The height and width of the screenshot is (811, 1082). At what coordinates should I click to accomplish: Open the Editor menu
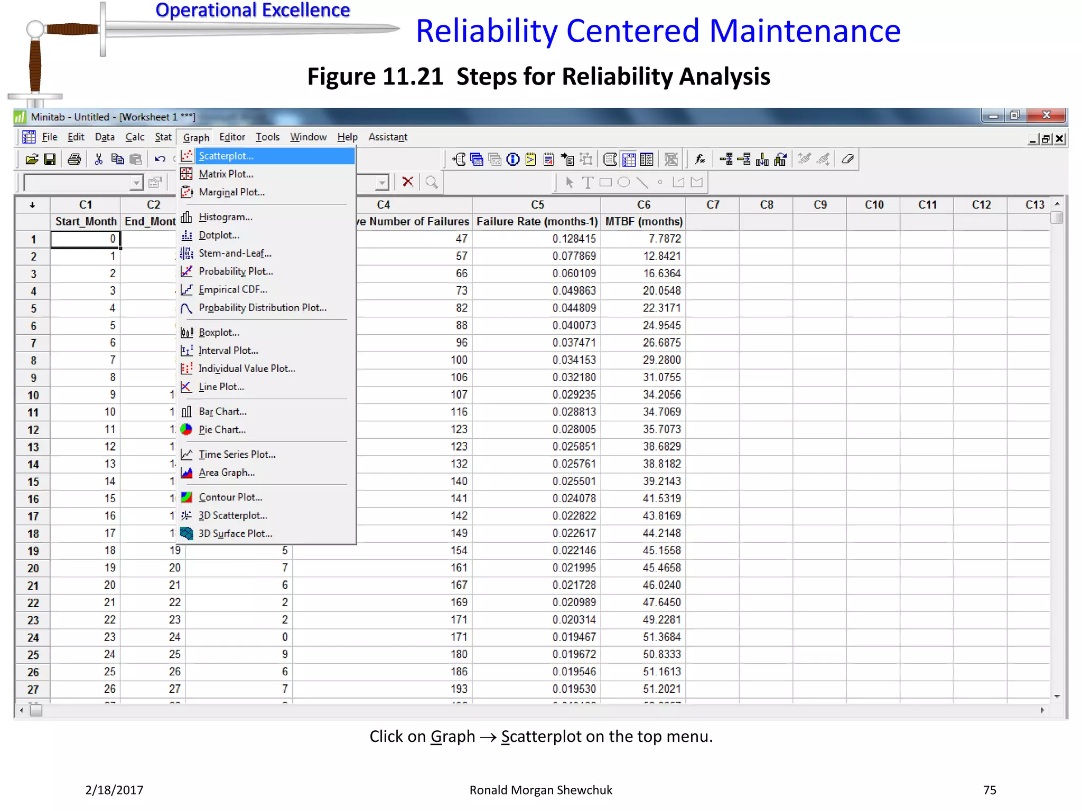coord(232,137)
